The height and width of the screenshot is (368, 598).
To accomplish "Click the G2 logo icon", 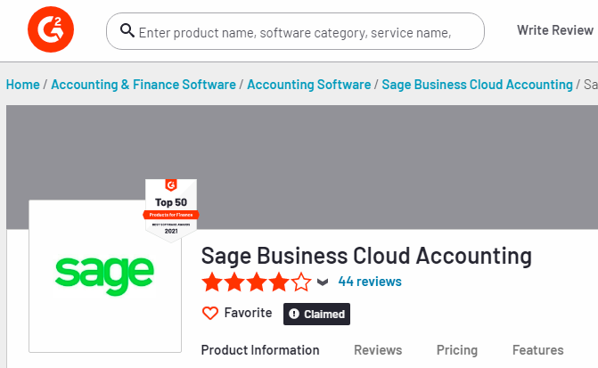I will 51,29.
